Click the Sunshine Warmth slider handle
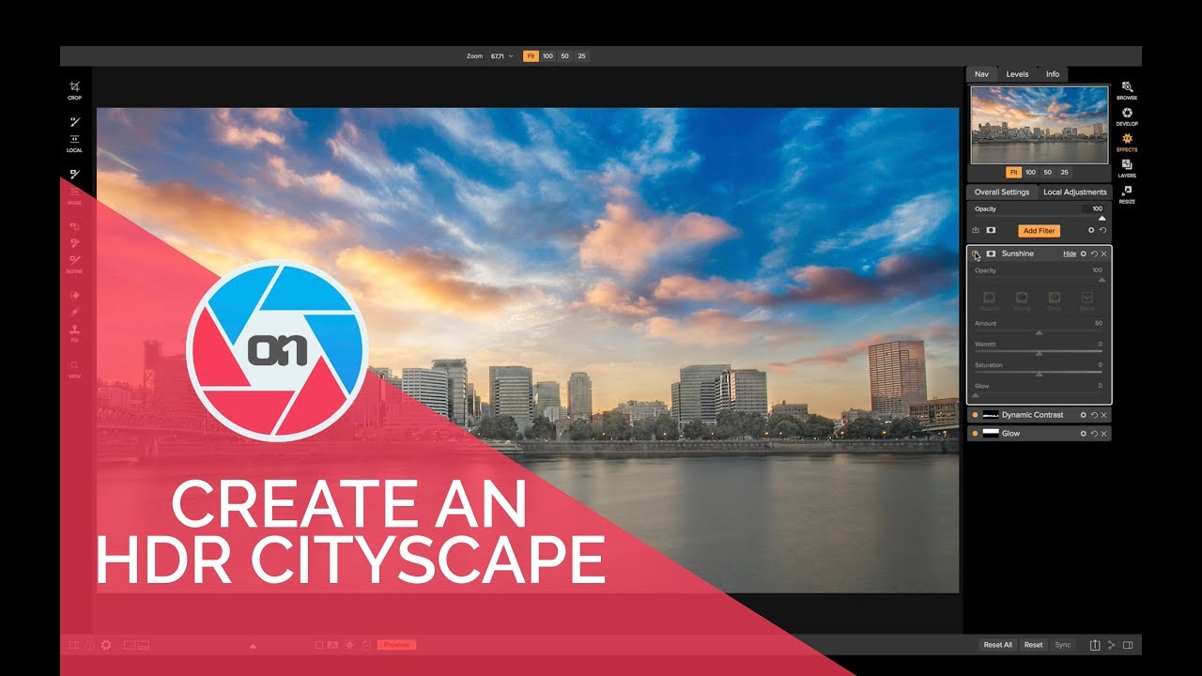The width and height of the screenshot is (1202, 676). click(x=1039, y=353)
